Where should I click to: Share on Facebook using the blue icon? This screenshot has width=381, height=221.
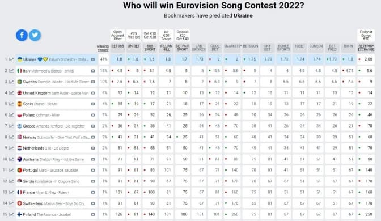pyautogui.click(x=22, y=35)
